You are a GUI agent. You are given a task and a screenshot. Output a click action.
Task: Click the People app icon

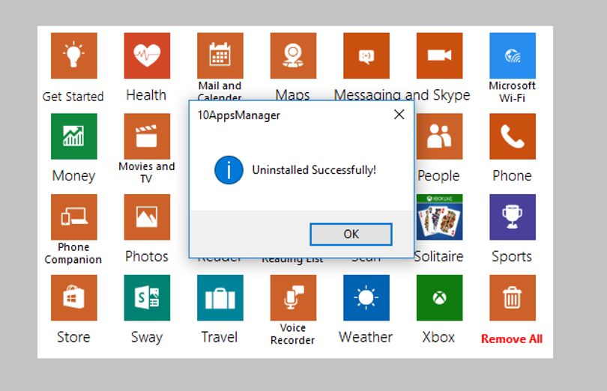pos(439,136)
